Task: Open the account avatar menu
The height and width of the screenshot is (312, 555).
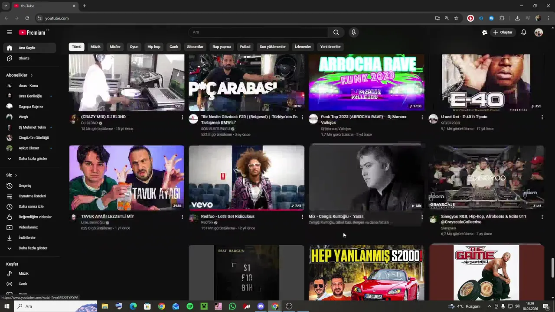Action: point(539,32)
